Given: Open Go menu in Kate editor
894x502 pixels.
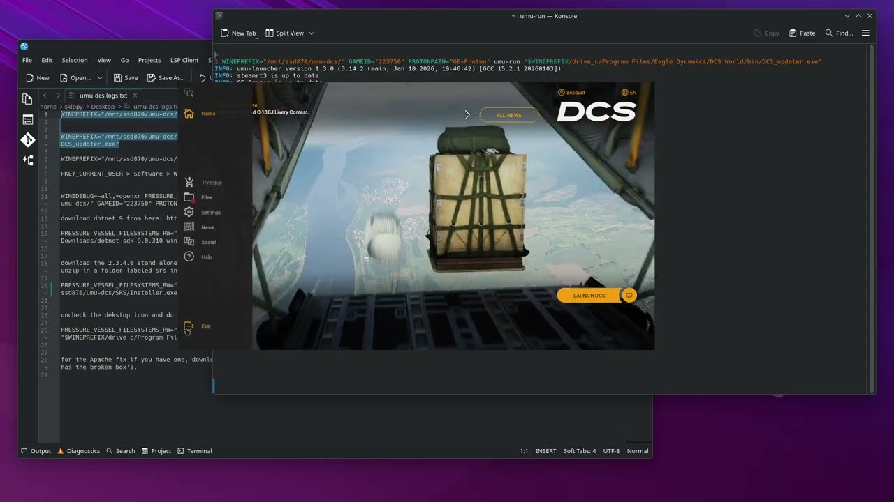Looking at the screenshot, I should click(x=125, y=60).
